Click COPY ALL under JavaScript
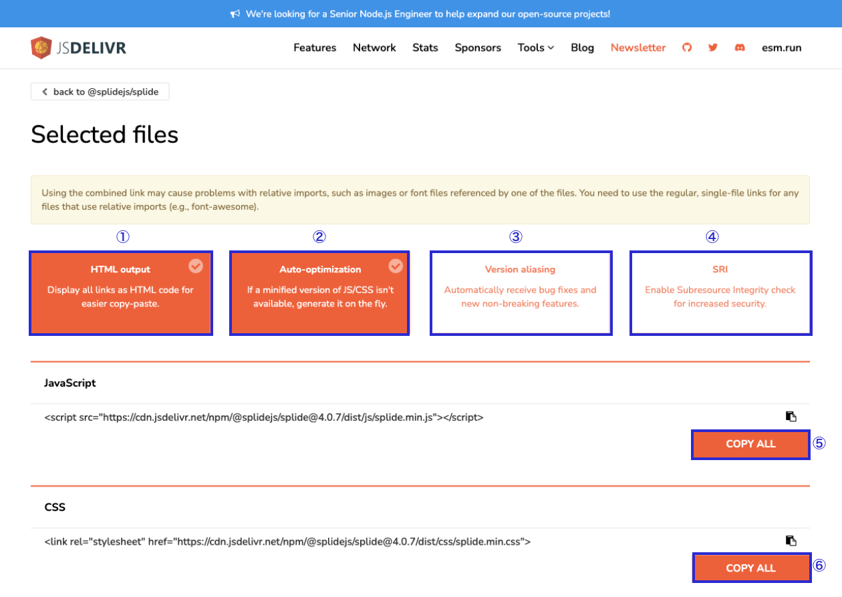The width and height of the screenshot is (842, 597). [750, 444]
